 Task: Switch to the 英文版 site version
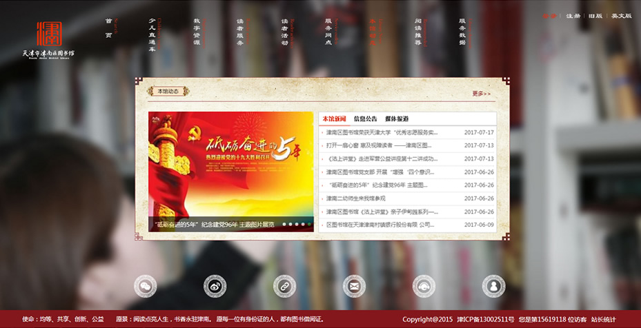click(x=621, y=16)
